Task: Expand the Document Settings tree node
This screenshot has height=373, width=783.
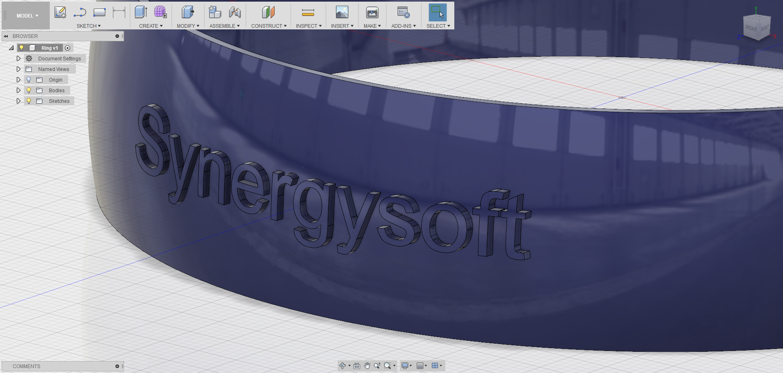Action: pos(18,58)
